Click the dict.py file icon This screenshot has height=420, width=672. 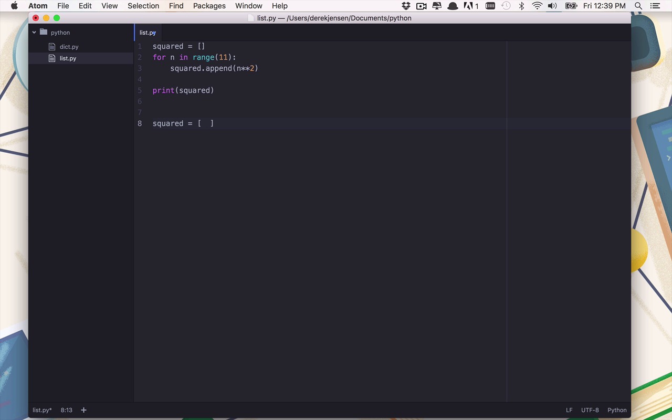(52, 47)
